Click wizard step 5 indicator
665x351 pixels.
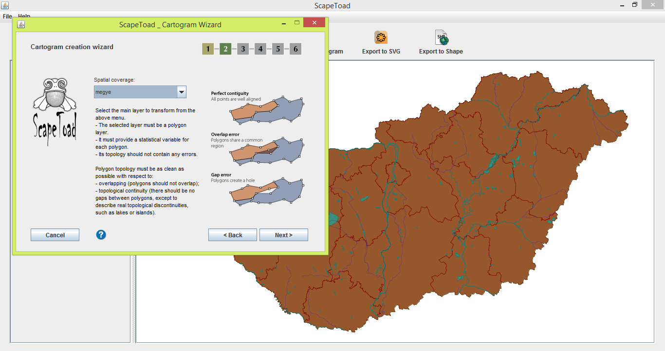[278, 49]
